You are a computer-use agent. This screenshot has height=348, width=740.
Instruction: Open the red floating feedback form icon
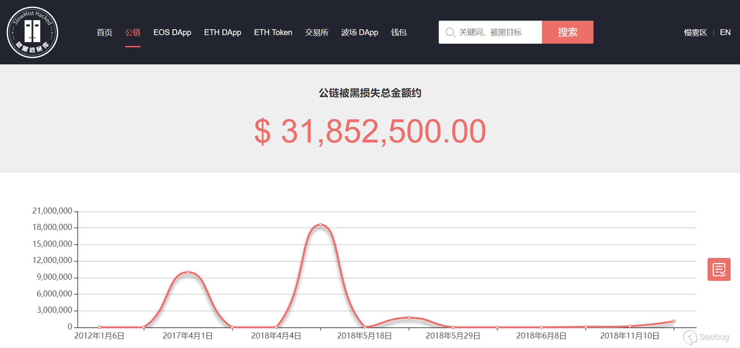(719, 269)
